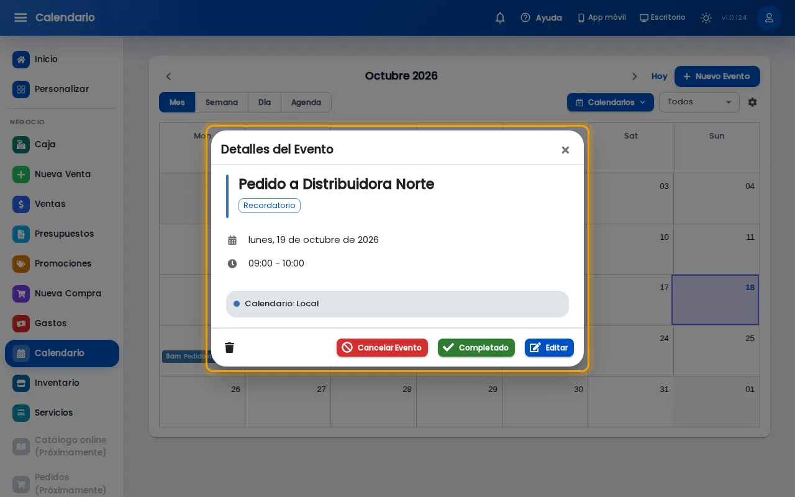Switch to Semana view tab

coord(222,103)
